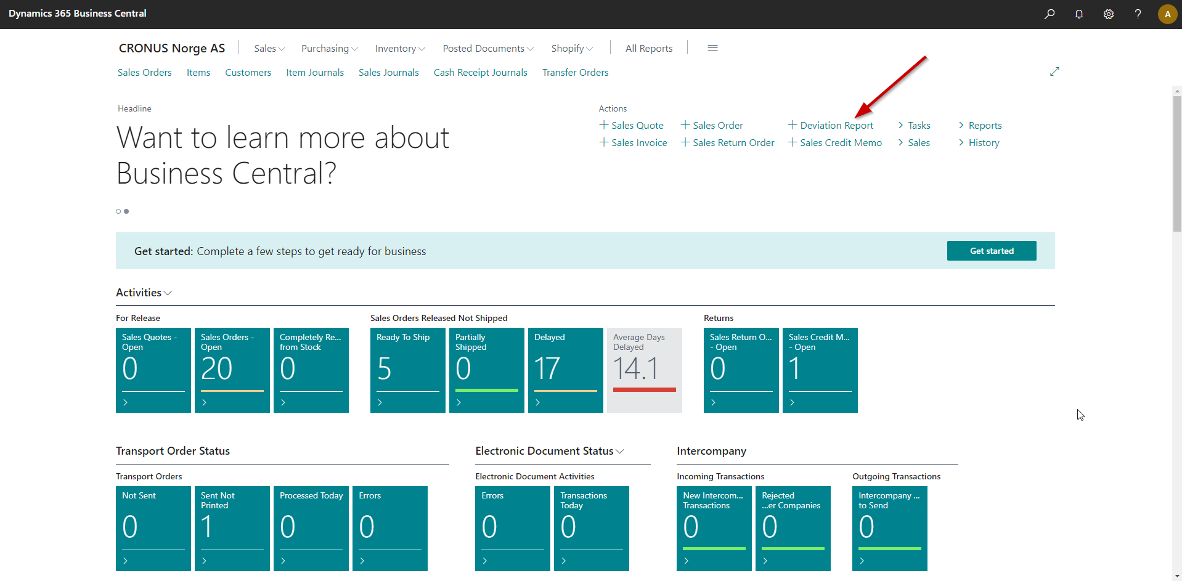
Task: Open the Sales dropdown menu
Action: pyautogui.click(x=269, y=48)
